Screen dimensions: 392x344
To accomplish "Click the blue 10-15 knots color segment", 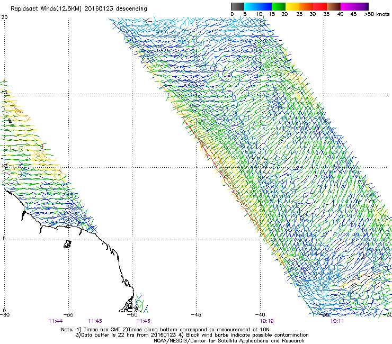I will point(265,6).
